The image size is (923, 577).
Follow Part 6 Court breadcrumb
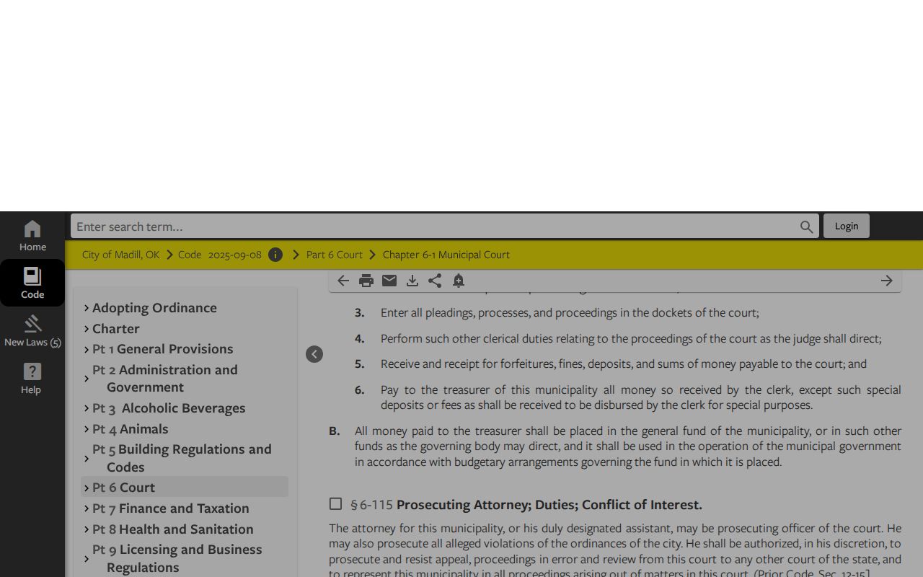click(335, 255)
